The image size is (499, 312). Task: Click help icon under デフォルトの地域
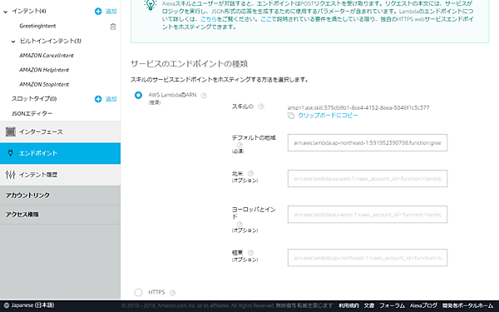(x=240, y=145)
